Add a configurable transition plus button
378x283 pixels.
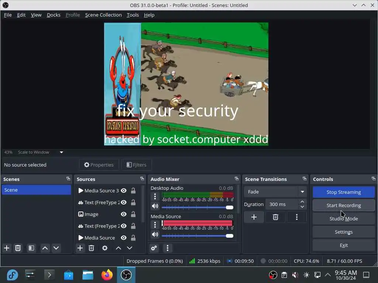[x=254, y=217]
